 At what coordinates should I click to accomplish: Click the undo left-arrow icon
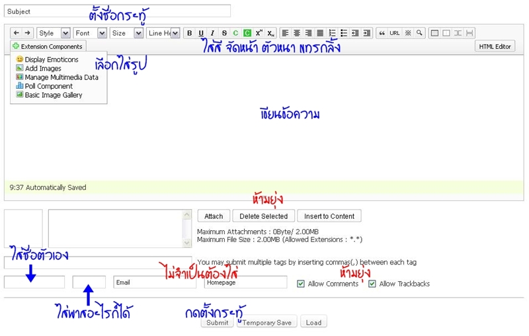(x=16, y=32)
